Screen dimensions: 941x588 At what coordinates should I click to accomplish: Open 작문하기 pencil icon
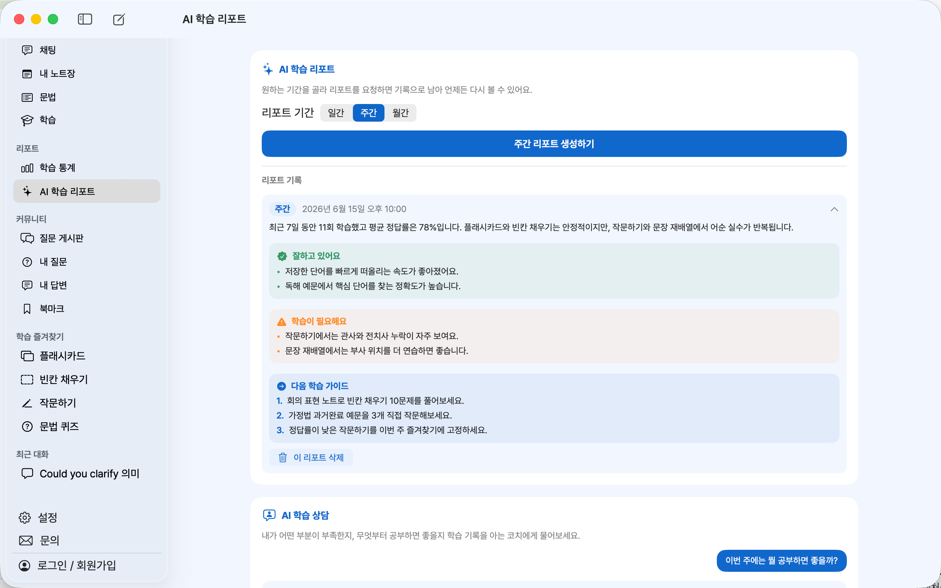[27, 403]
